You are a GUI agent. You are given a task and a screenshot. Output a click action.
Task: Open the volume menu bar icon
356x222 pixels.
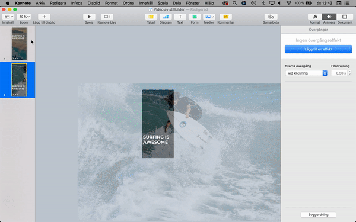(x=279, y=3)
